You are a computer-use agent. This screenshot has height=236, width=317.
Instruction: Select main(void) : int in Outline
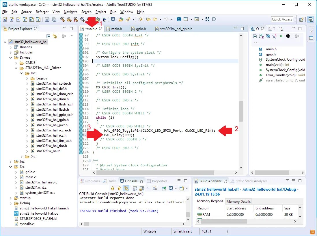pyautogui.click(x=277, y=65)
